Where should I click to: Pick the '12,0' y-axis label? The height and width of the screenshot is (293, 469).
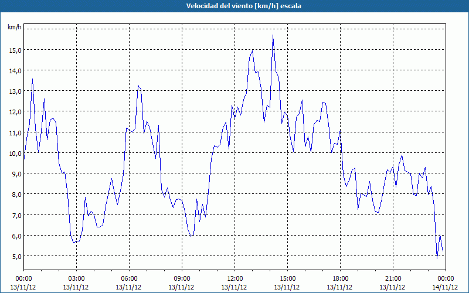(15, 112)
